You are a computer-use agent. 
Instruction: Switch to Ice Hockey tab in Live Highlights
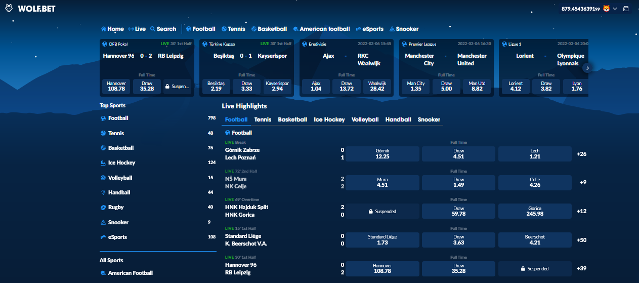[x=329, y=119]
